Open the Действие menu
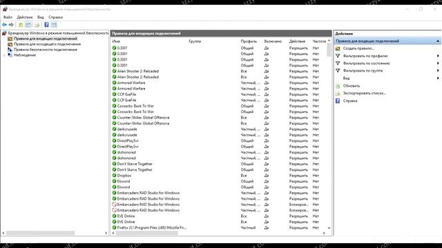The width and height of the screenshot is (442, 248). pyautogui.click(x=25, y=17)
